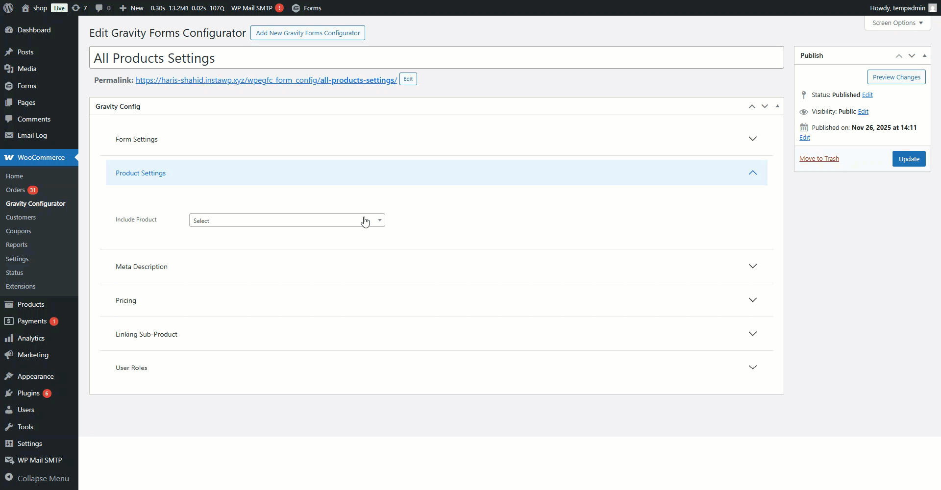Move Gravity Config panel down
This screenshot has width=941, height=490.
coord(765,106)
